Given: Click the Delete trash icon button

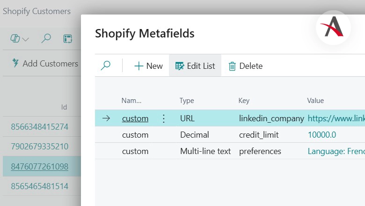Looking at the screenshot, I should point(245,66).
